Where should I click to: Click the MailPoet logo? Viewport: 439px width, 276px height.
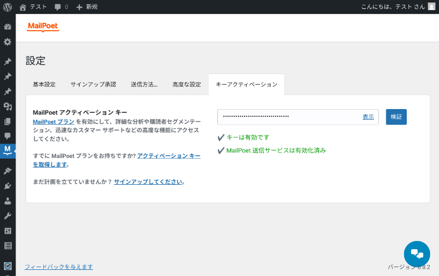coord(43,26)
